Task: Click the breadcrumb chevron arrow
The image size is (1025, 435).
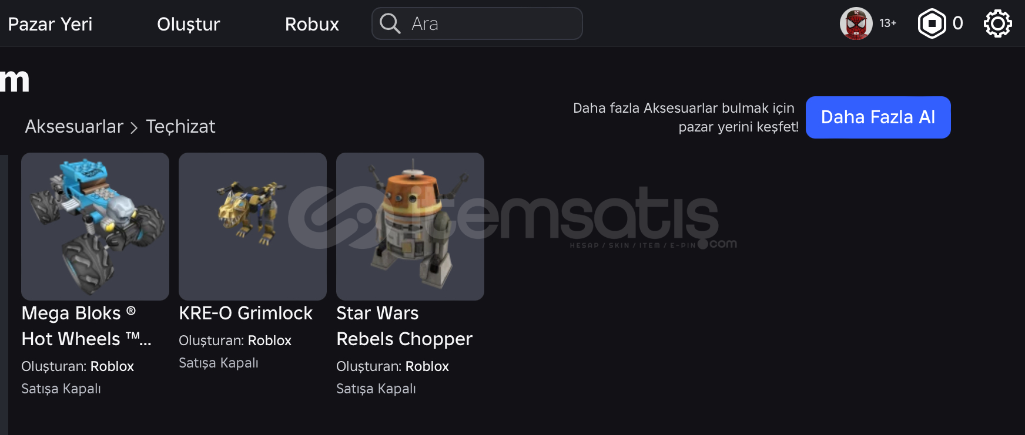Action: 134,127
